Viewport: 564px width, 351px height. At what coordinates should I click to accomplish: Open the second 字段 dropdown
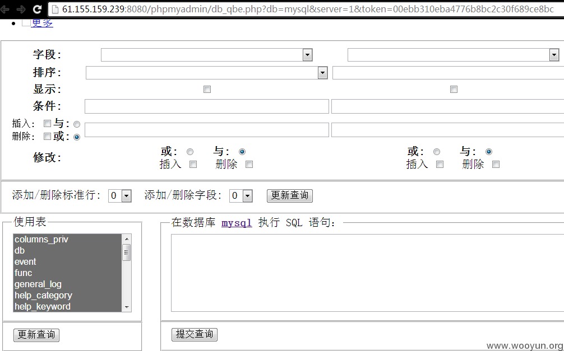[x=453, y=55]
